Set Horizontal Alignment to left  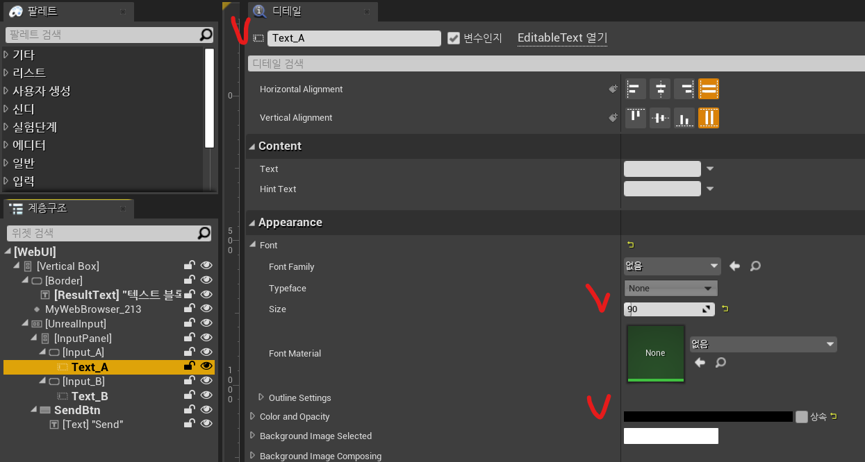[636, 89]
